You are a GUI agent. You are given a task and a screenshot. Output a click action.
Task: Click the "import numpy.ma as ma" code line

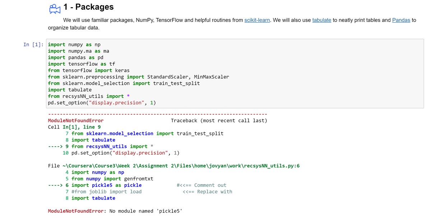click(x=78, y=51)
